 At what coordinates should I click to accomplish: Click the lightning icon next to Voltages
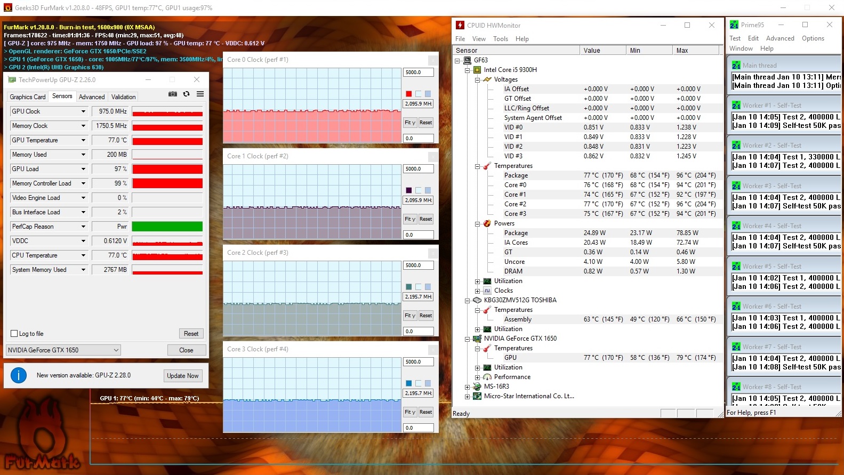(487, 79)
